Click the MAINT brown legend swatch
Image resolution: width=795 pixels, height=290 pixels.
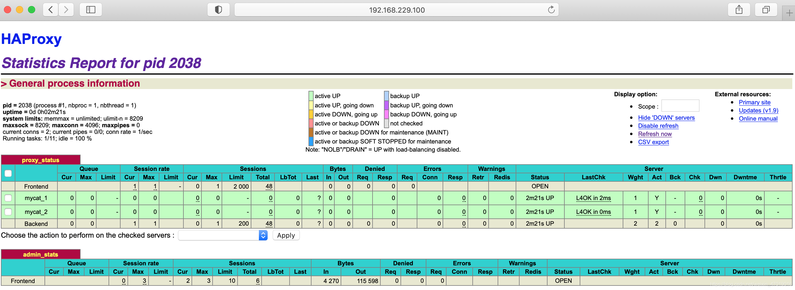coord(311,132)
